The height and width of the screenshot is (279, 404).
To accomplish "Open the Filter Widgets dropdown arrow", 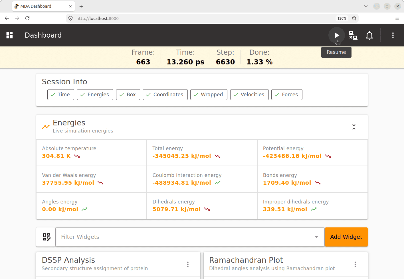I will [x=316, y=237].
